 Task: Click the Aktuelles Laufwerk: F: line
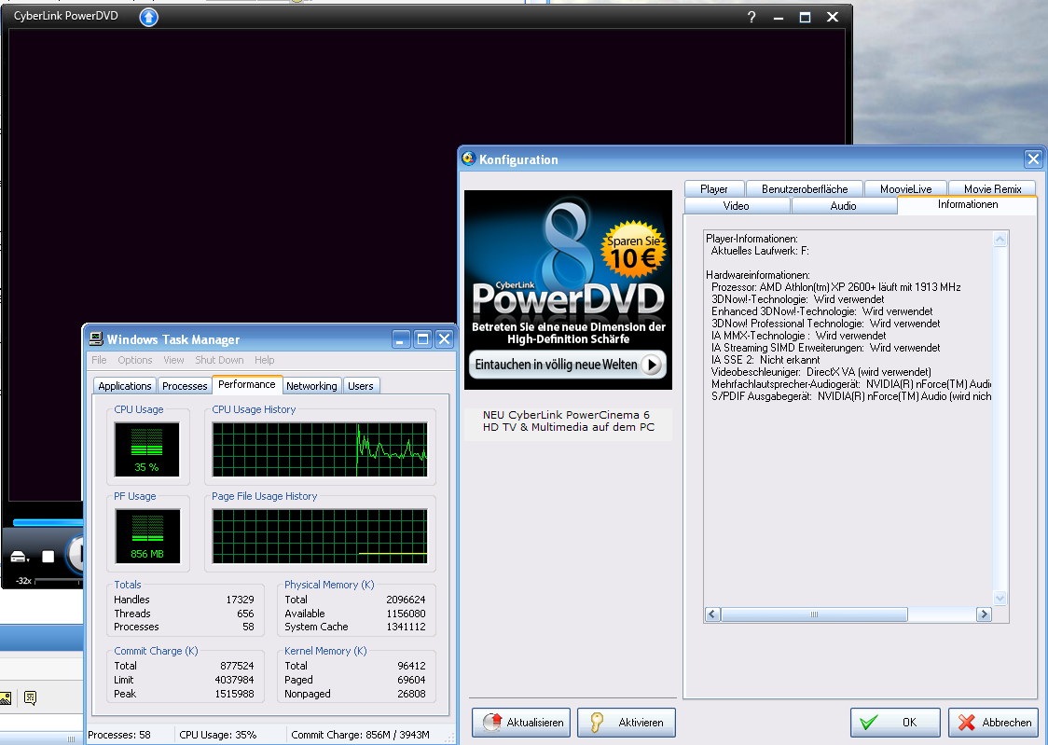coord(760,251)
